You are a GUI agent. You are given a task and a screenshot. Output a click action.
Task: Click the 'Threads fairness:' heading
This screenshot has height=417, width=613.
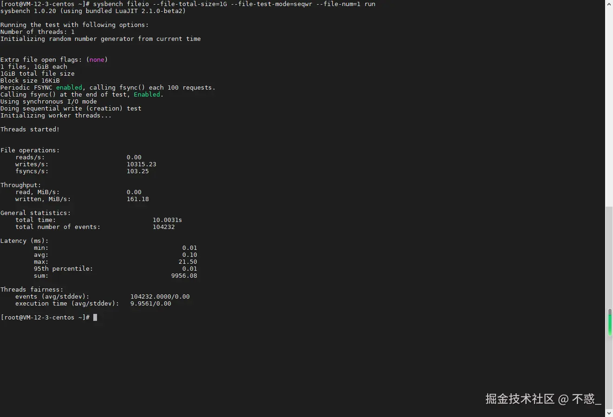pos(32,289)
